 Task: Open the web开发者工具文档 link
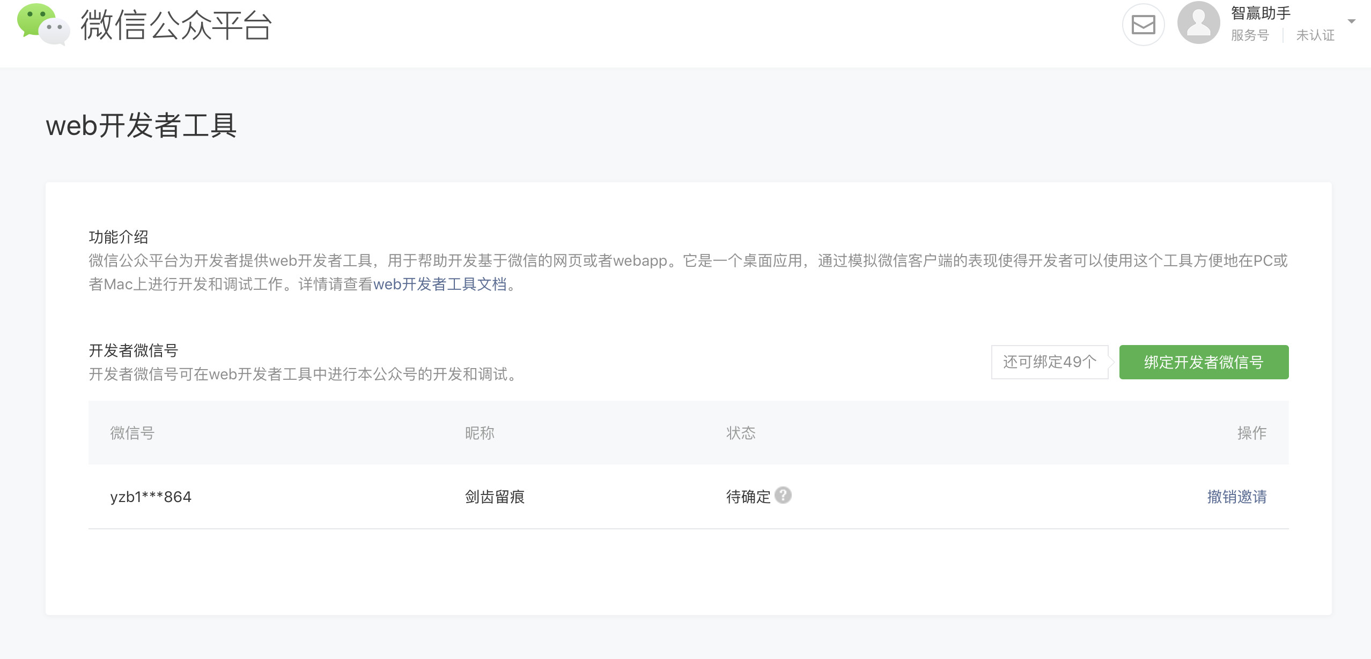pos(440,284)
